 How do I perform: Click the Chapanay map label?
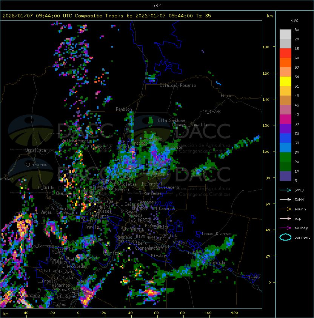pyautogui.click(x=146, y=202)
